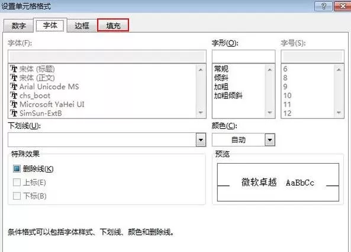Choose 常规 font style
Viewport: 351px width, 252px height.
click(x=221, y=69)
